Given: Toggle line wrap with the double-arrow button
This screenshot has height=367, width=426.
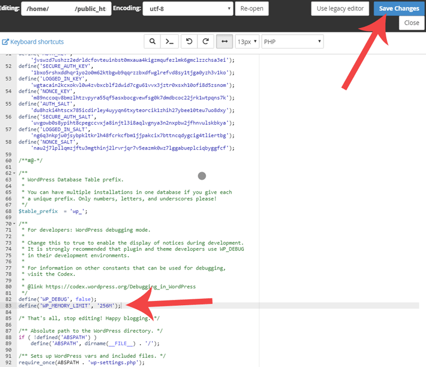Looking at the screenshot, I should tap(225, 41).
